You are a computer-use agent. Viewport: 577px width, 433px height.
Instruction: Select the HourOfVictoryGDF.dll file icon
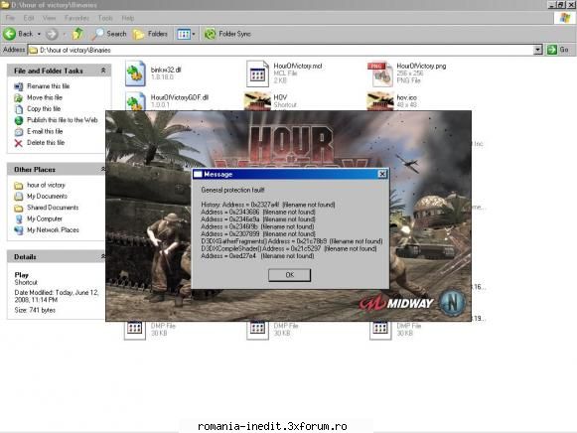[x=135, y=101]
